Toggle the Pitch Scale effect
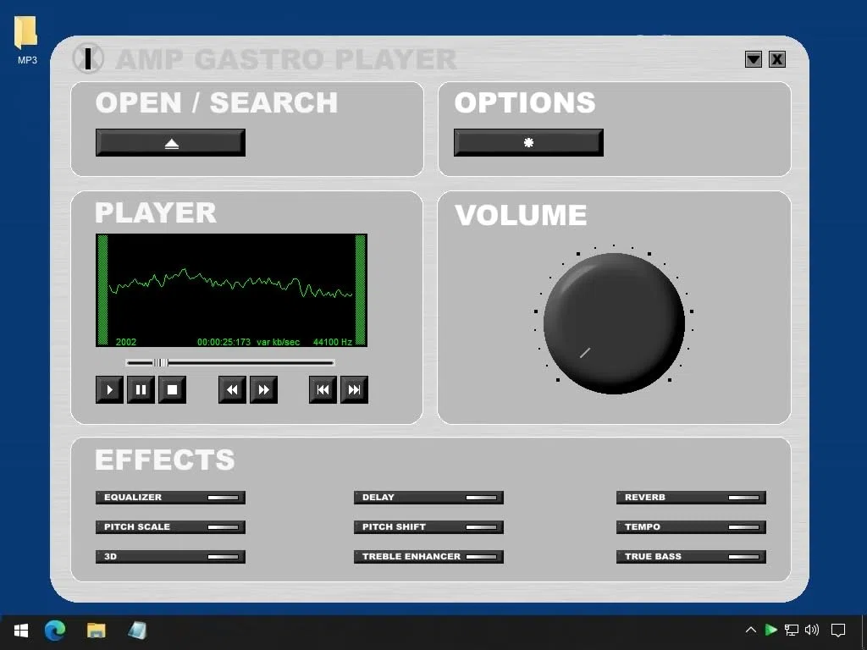This screenshot has width=867, height=650. coord(170,526)
